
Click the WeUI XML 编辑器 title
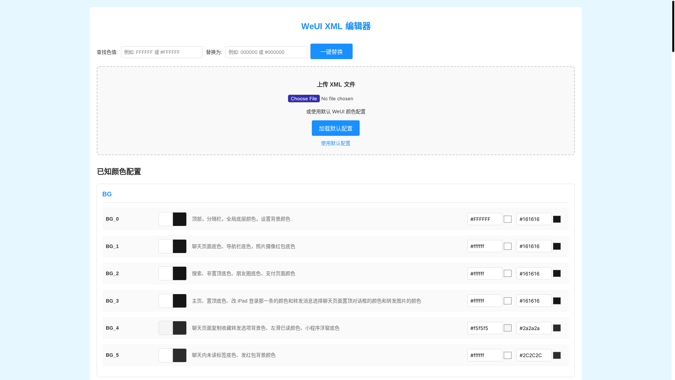pos(336,26)
